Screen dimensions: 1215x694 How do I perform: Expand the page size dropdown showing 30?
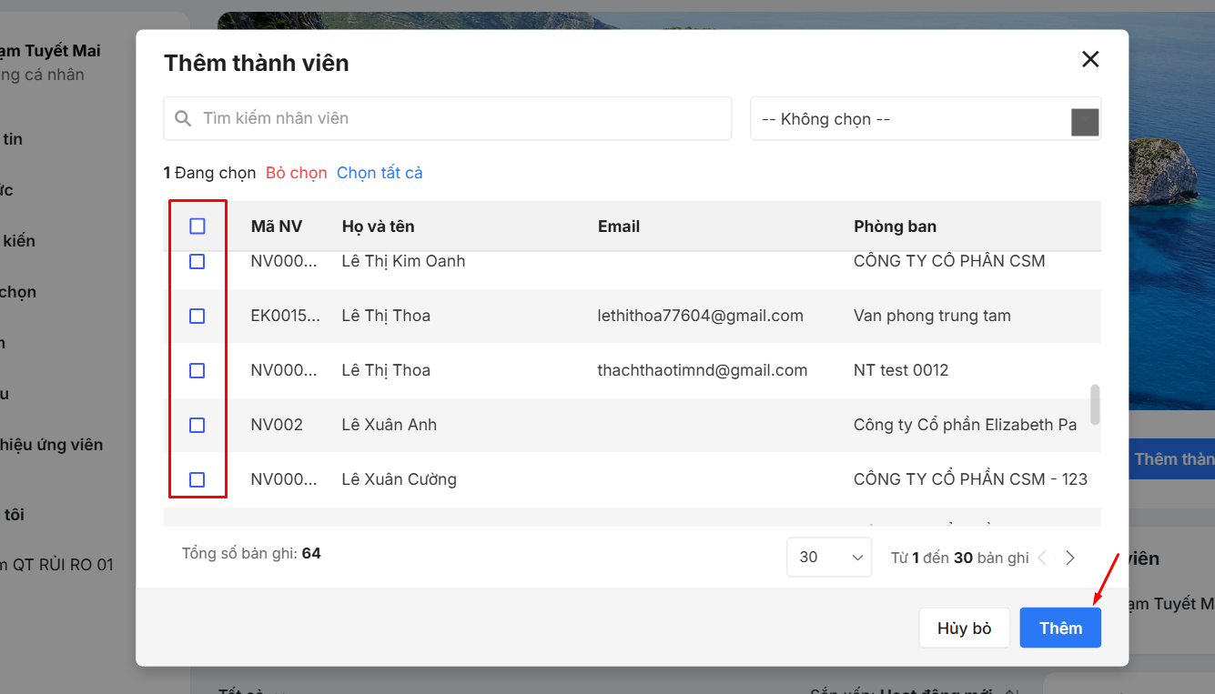coord(829,558)
